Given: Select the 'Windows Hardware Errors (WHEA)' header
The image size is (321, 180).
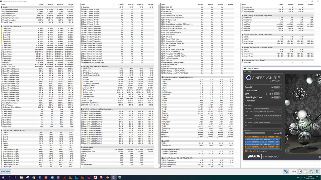Looking at the screenshot, I should 277,60.
